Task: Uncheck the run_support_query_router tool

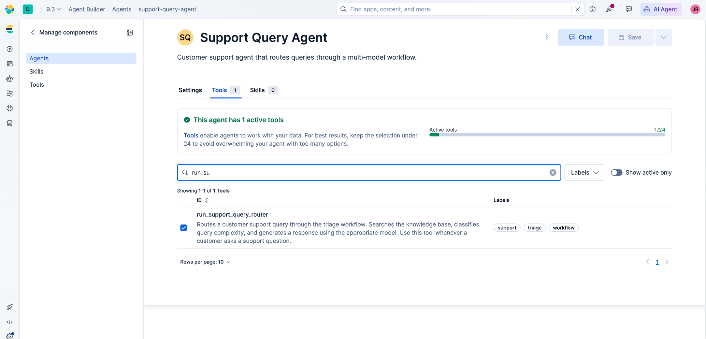Action: pos(184,228)
